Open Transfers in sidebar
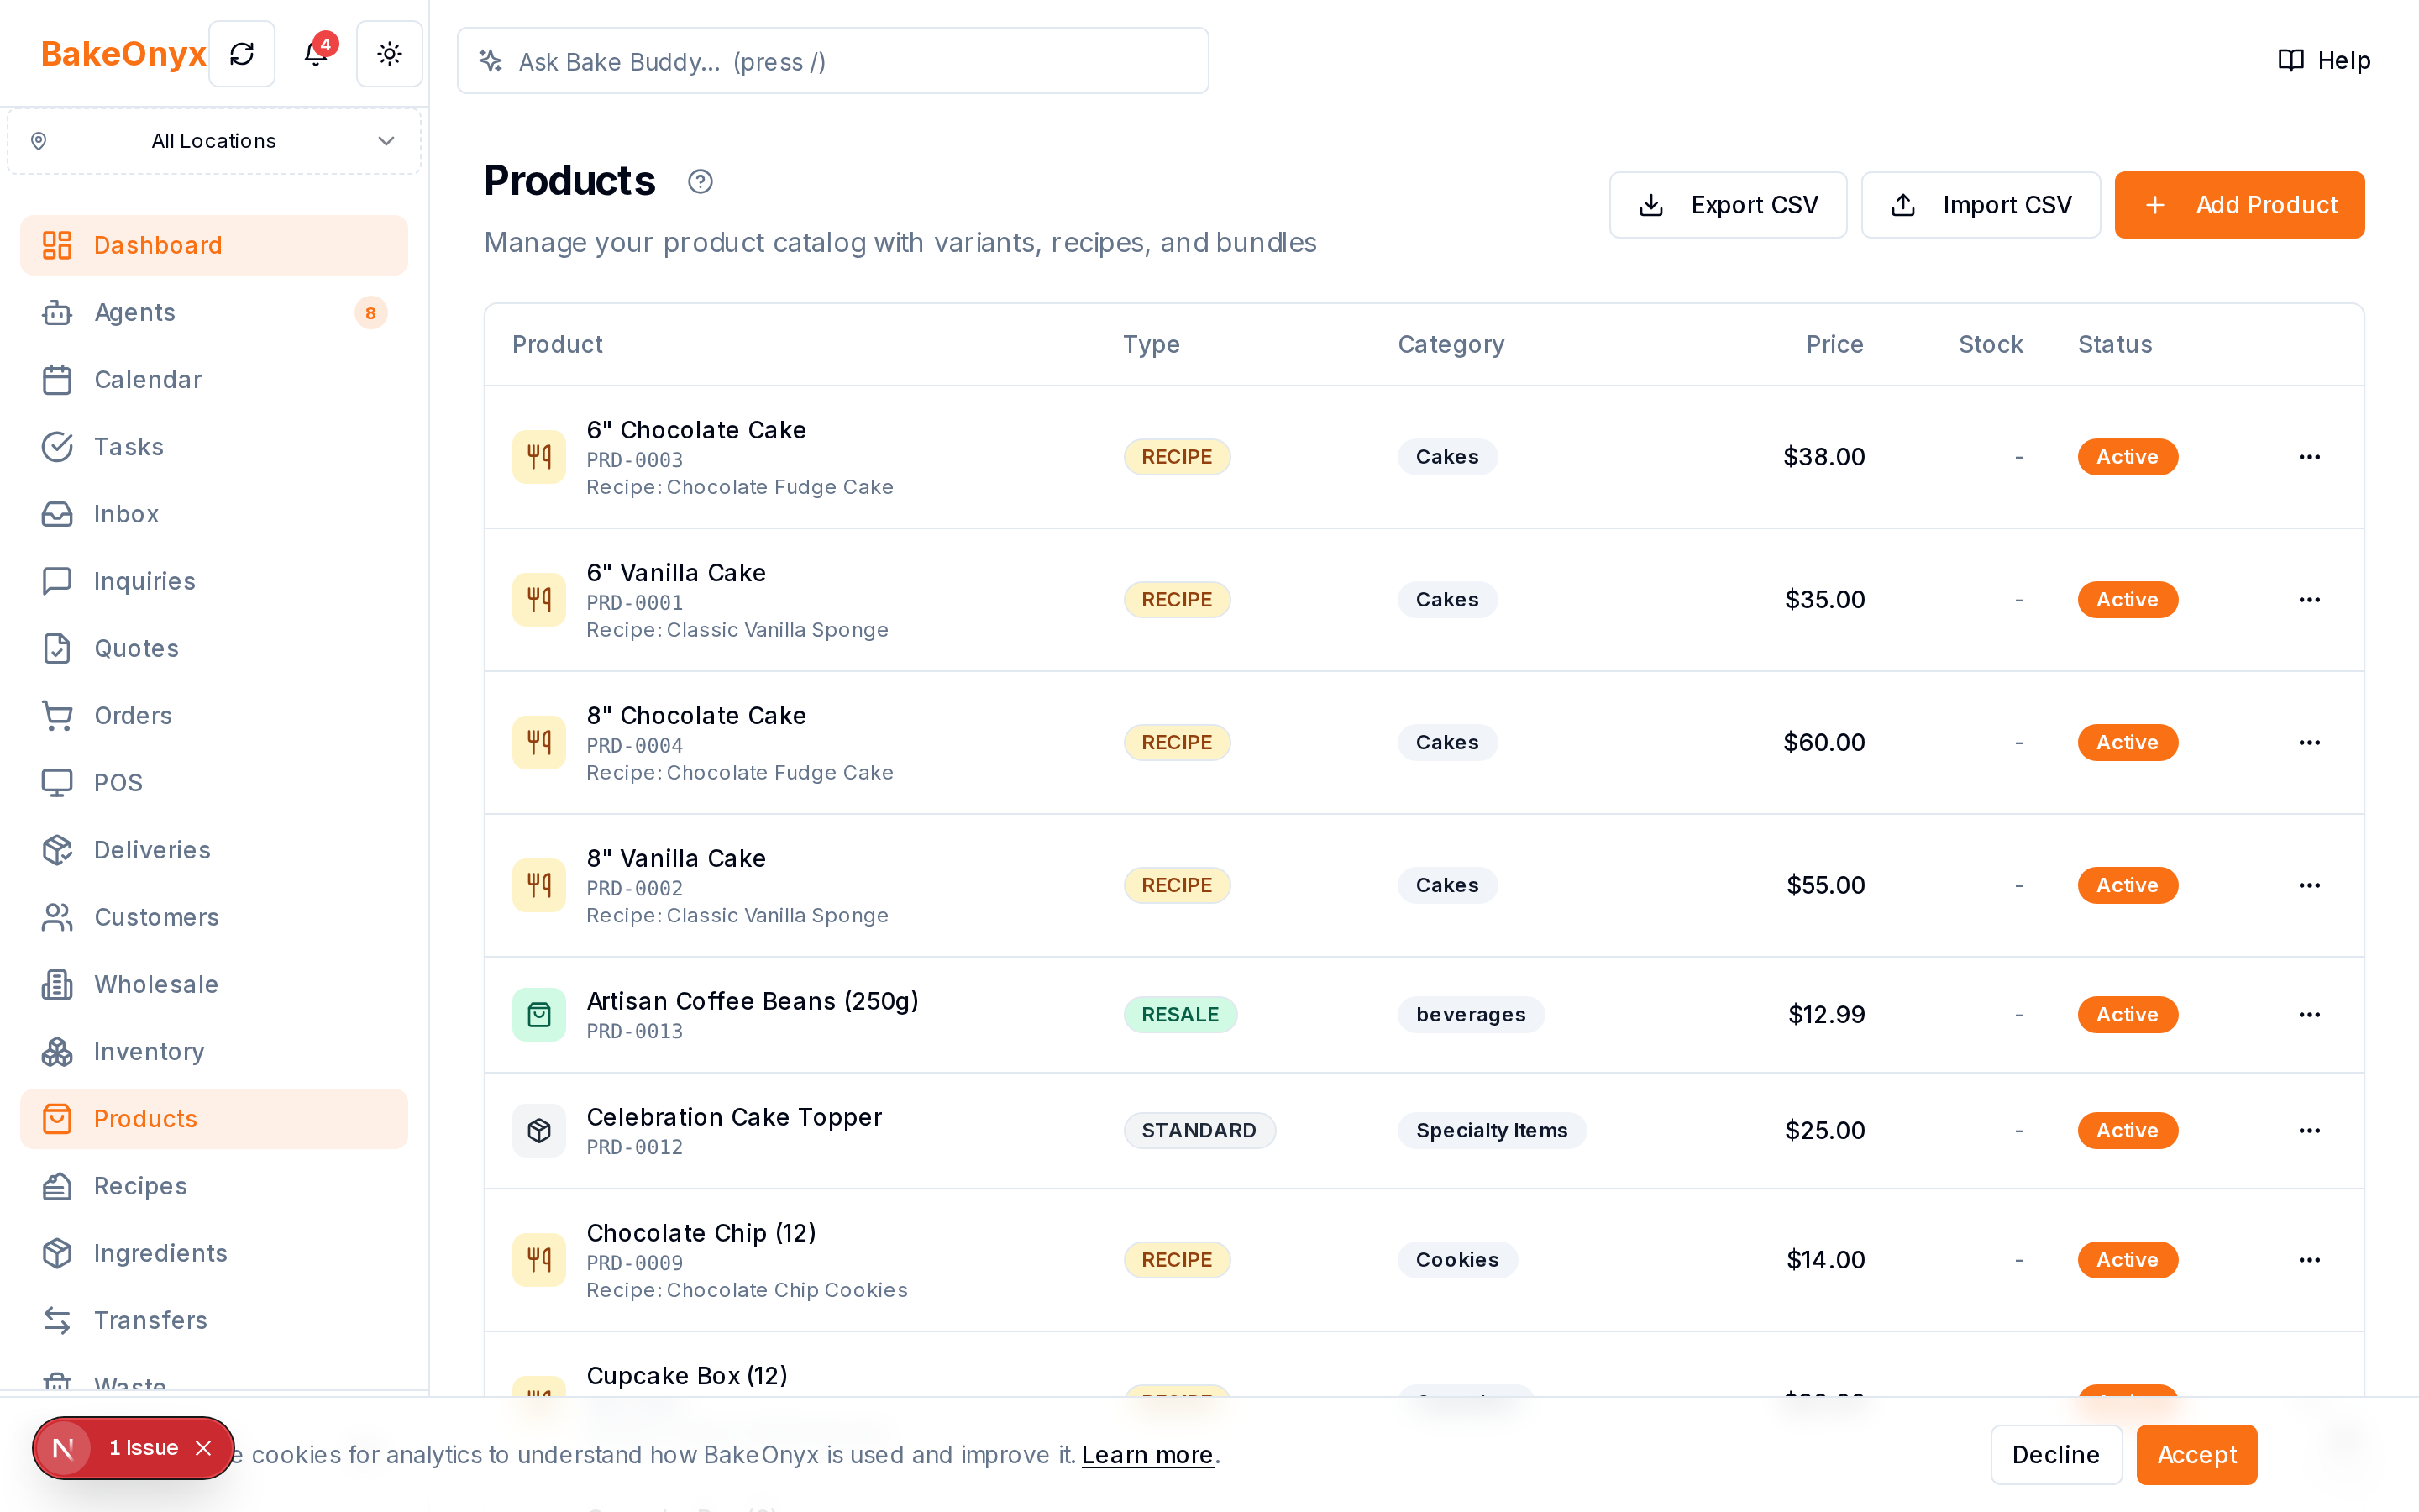2419x1512 pixels. (214, 1320)
